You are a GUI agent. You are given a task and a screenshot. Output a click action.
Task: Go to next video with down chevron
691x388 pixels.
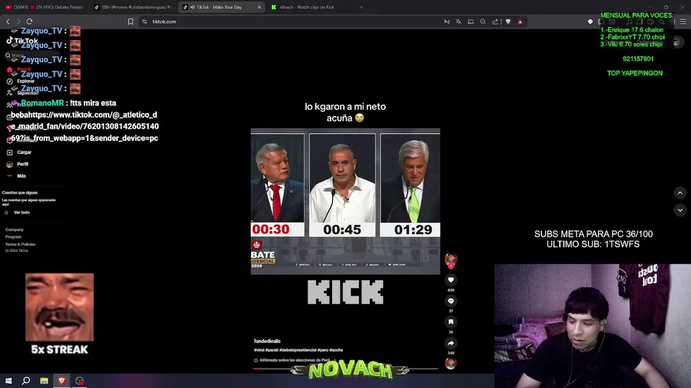tap(680, 210)
